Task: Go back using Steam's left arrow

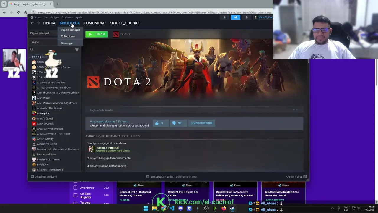Action: 32,23
